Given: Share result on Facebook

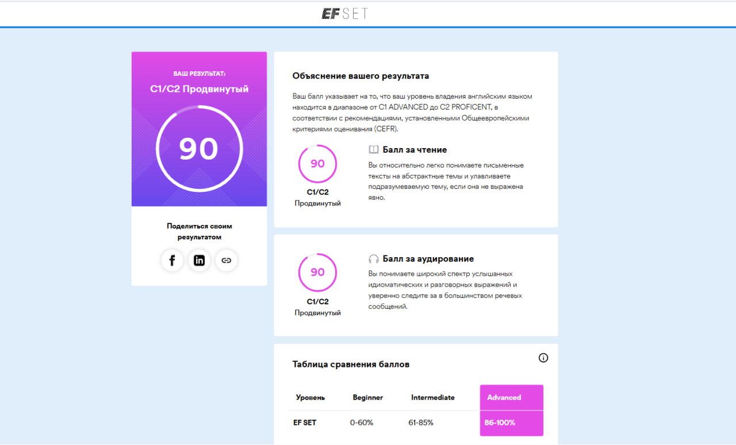Looking at the screenshot, I should tap(172, 261).
